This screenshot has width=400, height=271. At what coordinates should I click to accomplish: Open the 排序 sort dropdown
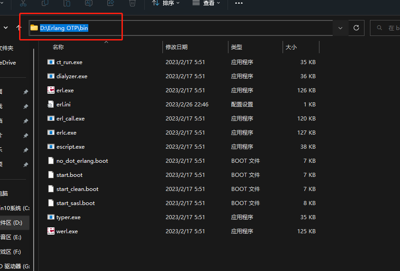[x=165, y=3]
